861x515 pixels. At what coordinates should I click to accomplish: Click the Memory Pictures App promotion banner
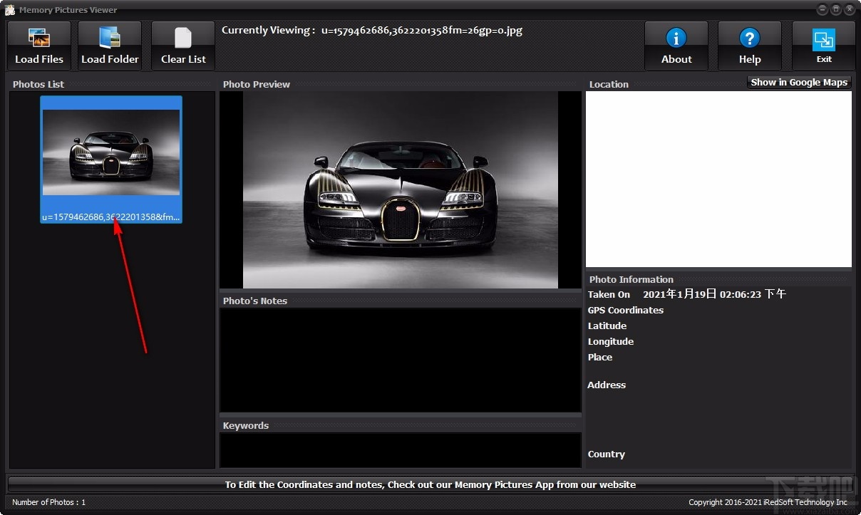pyautogui.click(x=430, y=484)
